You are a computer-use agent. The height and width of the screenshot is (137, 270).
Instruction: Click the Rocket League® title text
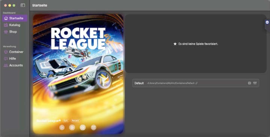coord(49,121)
